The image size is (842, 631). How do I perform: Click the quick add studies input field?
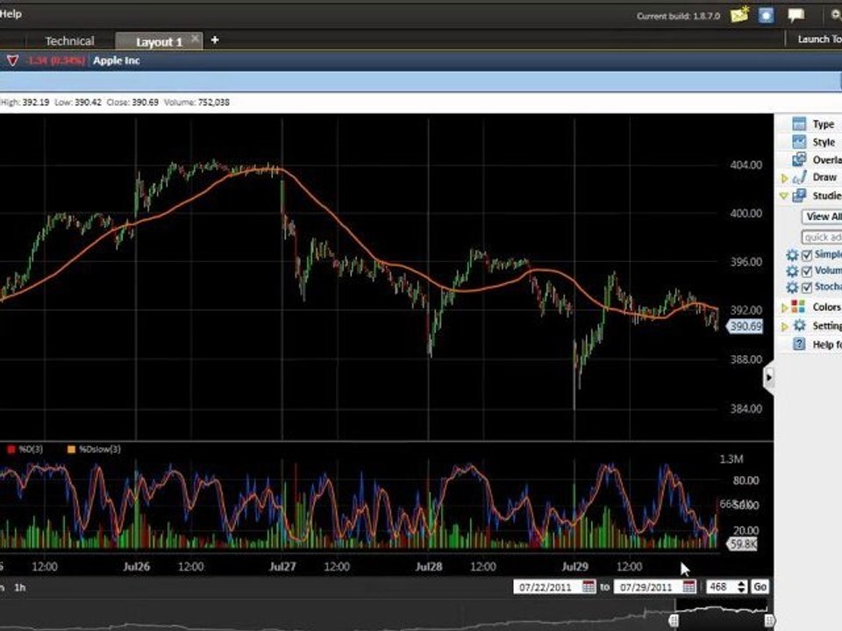[x=822, y=237]
